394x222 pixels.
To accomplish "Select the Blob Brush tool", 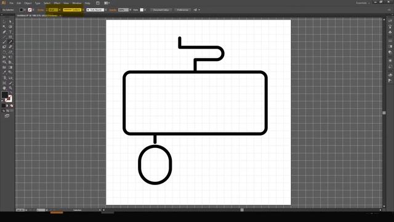I will [4, 47].
